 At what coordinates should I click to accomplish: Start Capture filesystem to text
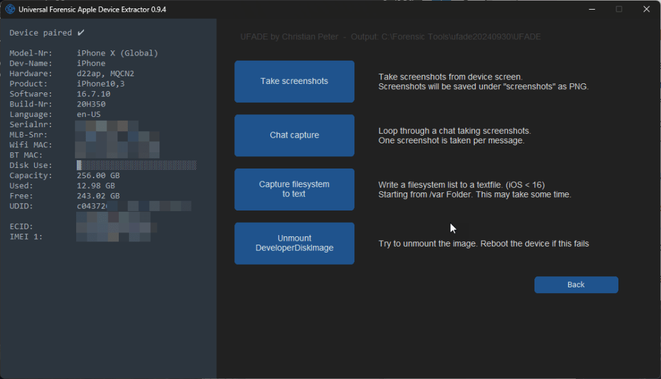click(x=294, y=189)
